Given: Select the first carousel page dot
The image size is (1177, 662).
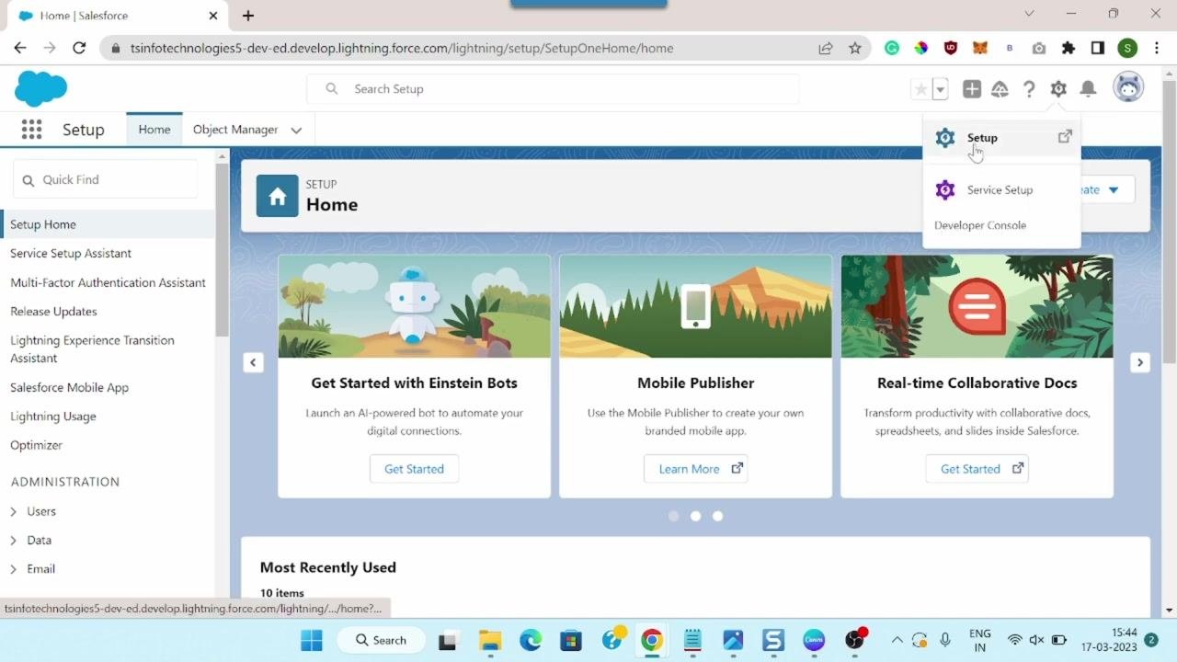Looking at the screenshot, I should tap(673, 517).
